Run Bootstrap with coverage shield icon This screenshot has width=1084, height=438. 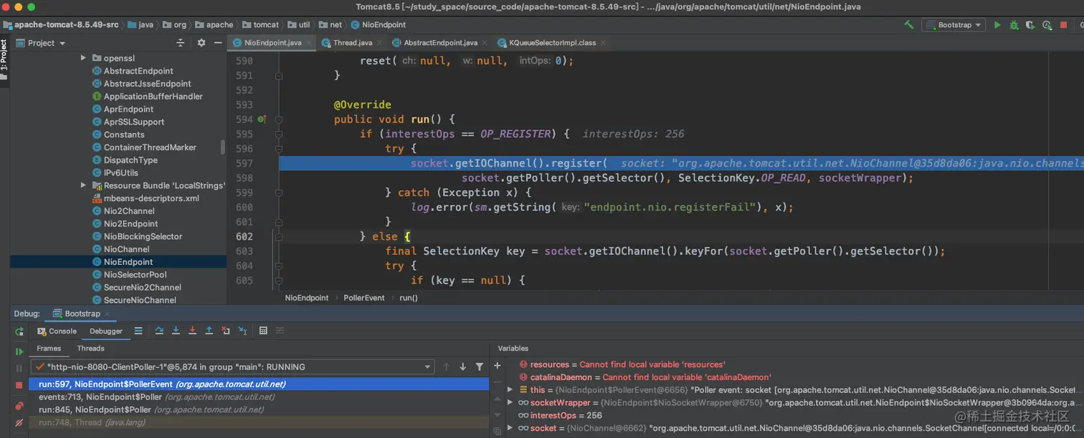pos(1030,25)
